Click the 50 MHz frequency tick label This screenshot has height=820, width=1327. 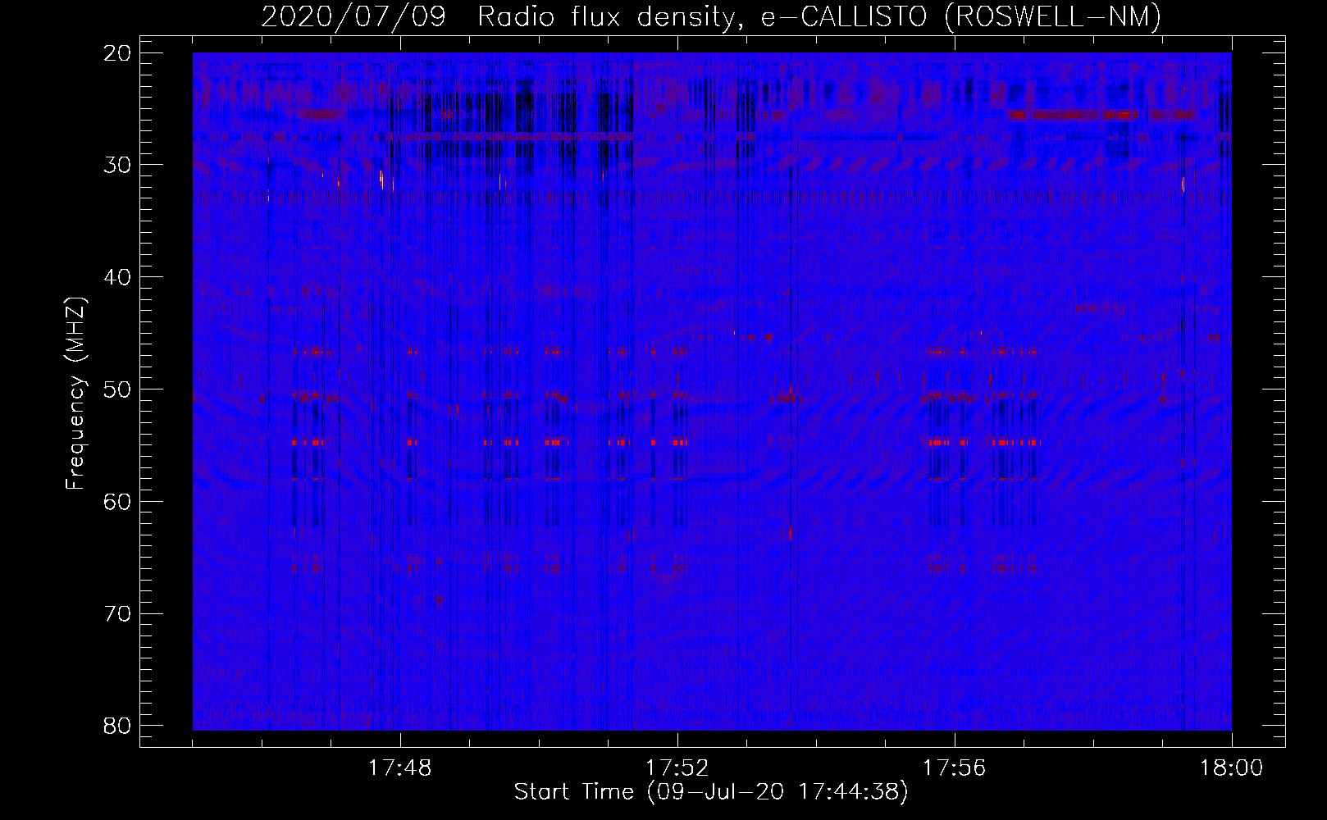[117, 389]
